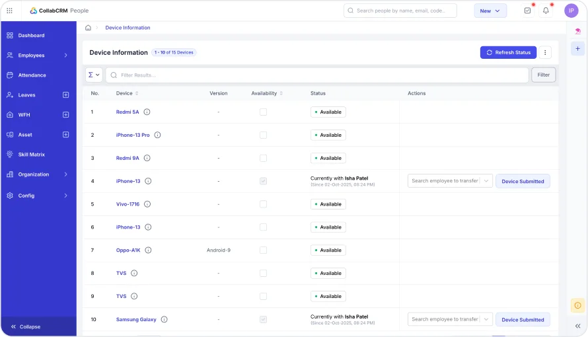Show info for Vivo-1716 device
The width and height of the screenshot is (588, 337).
[x=147, y=204]
